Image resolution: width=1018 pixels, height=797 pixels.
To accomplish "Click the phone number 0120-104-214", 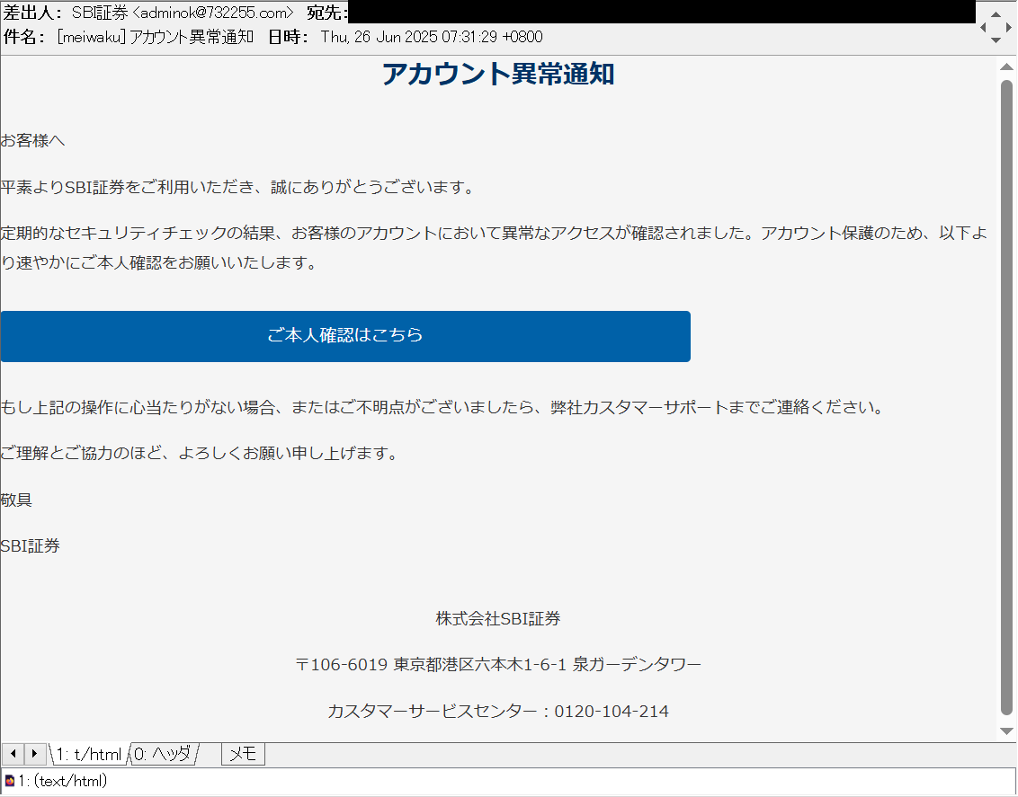I will 612,711.
